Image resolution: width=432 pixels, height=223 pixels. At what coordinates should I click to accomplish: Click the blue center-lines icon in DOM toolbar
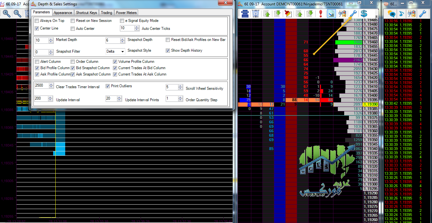tap(245, 14)
